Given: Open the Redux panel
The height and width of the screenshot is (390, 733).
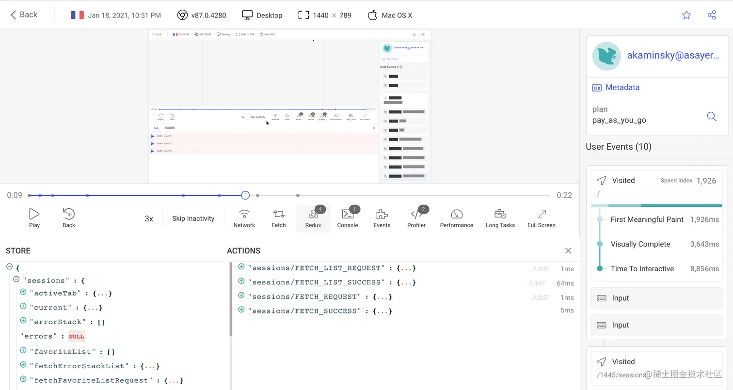Looking at the screenshot, I should pyautogui.click(x=313, y=218).
